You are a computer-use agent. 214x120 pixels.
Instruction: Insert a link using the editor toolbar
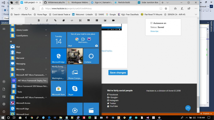tap(55, 21)
